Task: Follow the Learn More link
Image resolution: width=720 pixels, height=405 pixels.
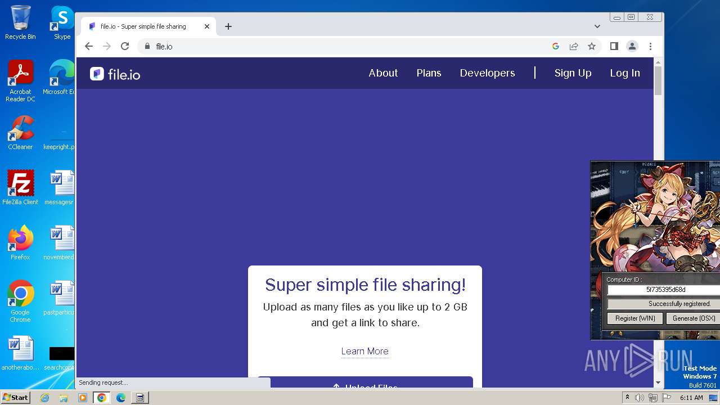Action: [364, 351]
